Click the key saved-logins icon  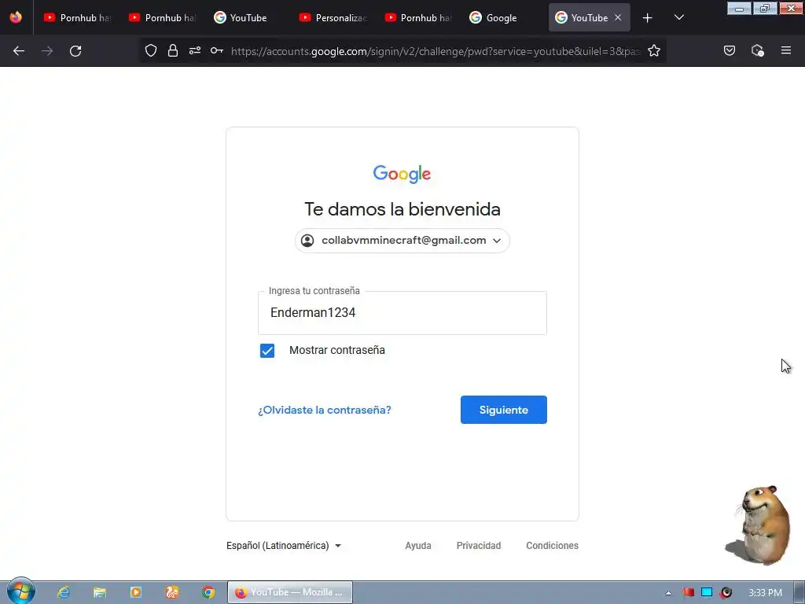click(217, 51)
